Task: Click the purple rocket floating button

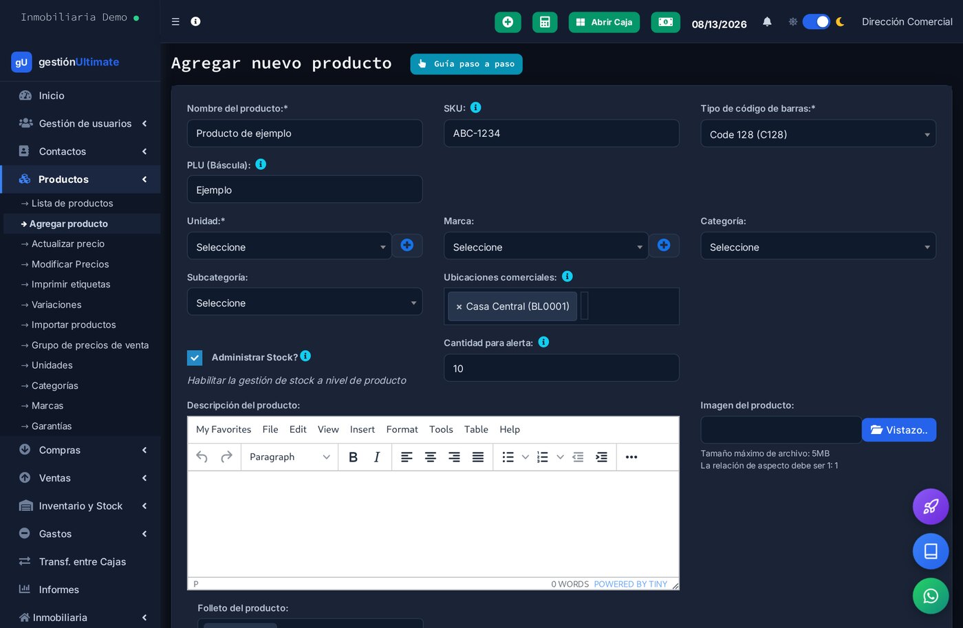Action: click(931, 507)
